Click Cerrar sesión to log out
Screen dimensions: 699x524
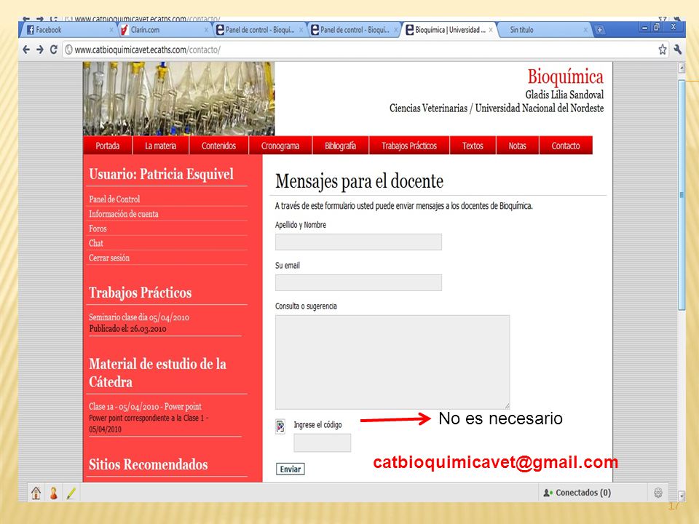tap(109, 258)
